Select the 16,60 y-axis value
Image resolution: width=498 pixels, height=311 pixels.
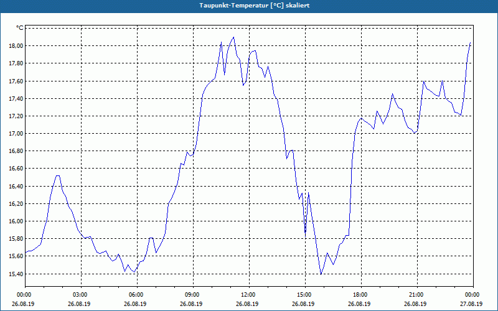click(x=17, y=169)
